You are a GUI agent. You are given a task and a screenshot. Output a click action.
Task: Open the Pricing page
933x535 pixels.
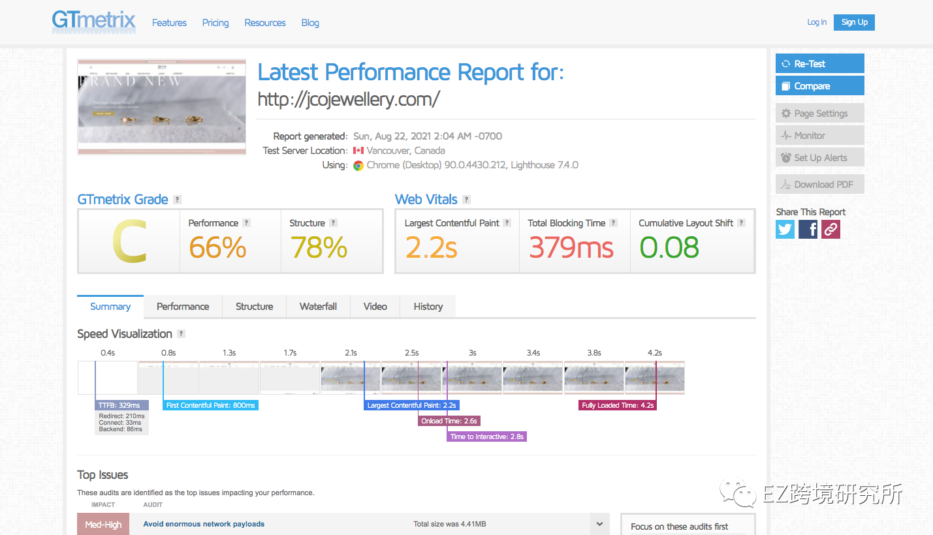coord(215,23)
